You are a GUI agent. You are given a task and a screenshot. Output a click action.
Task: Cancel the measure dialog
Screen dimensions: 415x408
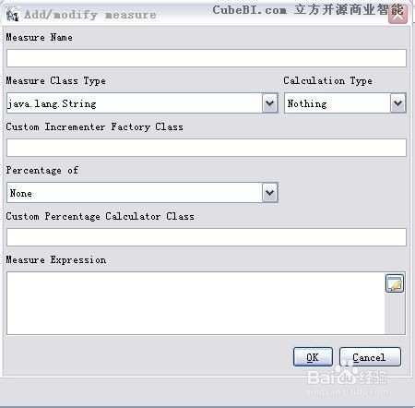[370, 357]
